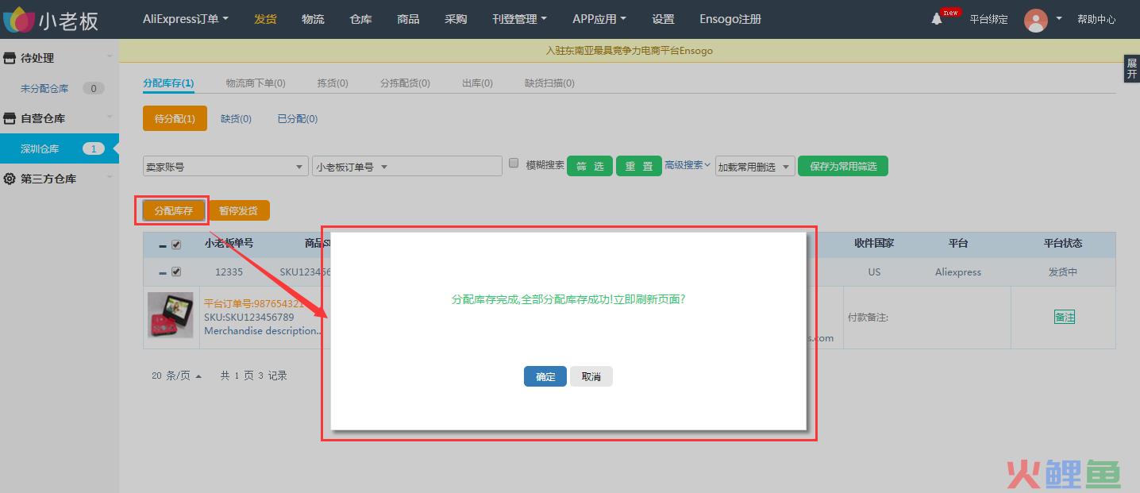Click the 第三方仓库 gear icon
The width and height of the screenshot is (1140, 493).
point(10,179)
